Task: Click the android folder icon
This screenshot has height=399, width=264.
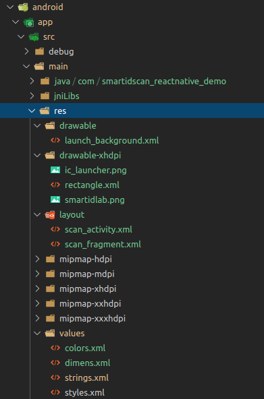Action: pos(23,7)
